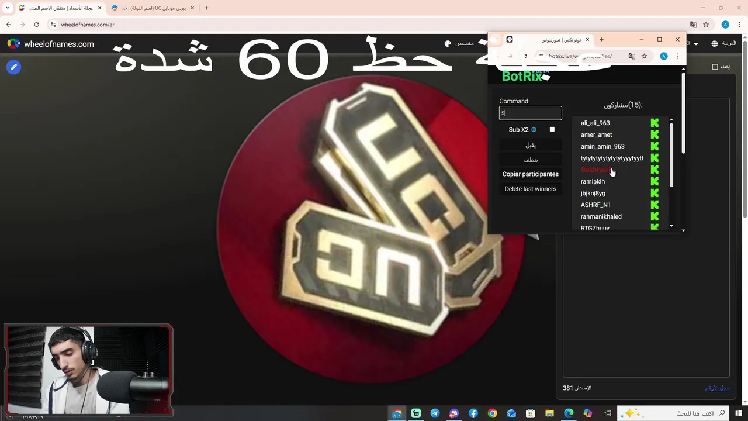Image resolution: width=748 pixels, height=421 pixels.
Task: Open سجل الأرقام link on wheelofnames
Action: point(718,388)
